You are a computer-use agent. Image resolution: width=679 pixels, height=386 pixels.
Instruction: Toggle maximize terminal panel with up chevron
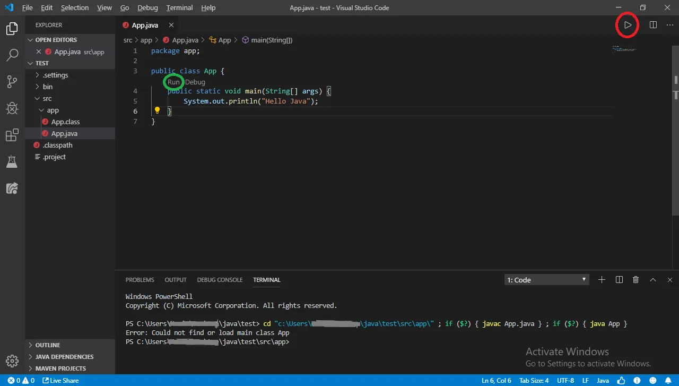click(x=653, y=280)
